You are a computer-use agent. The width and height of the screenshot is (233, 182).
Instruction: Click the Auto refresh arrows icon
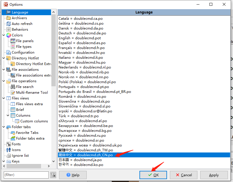pos(9,24)
